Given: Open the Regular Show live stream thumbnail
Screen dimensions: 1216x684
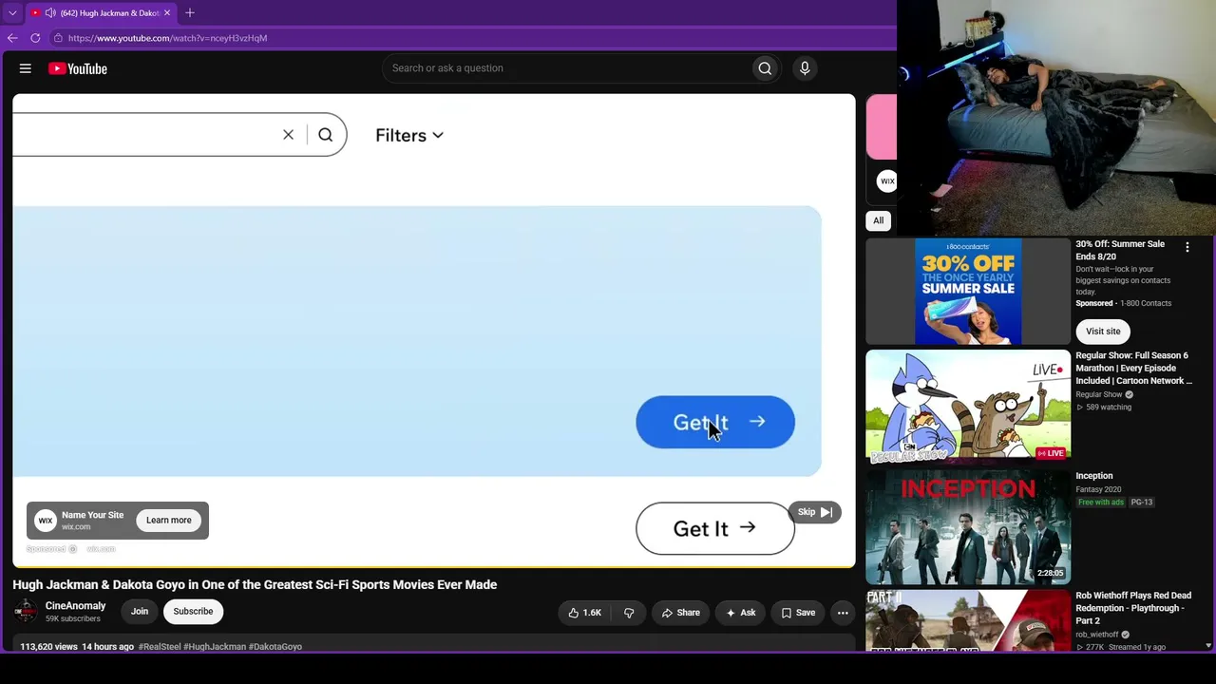Looking at the screenshot, I should tap(968, 407).
